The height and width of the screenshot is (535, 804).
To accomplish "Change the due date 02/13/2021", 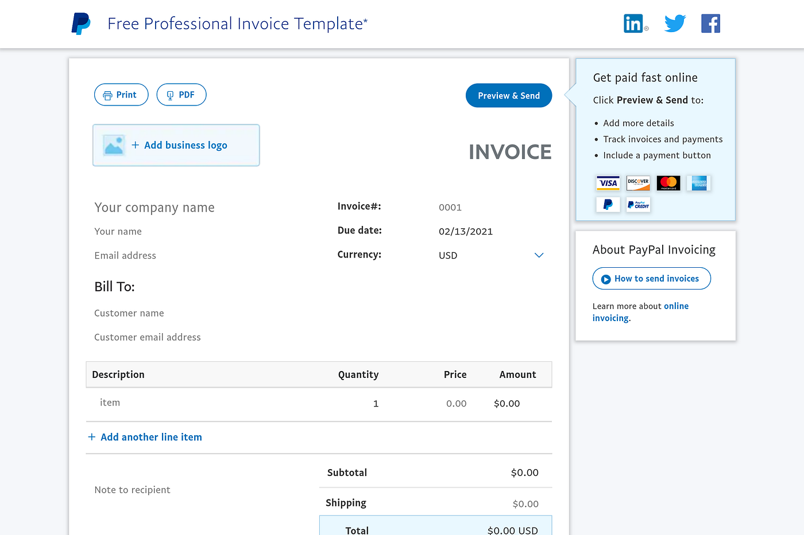I will [466, 232].
